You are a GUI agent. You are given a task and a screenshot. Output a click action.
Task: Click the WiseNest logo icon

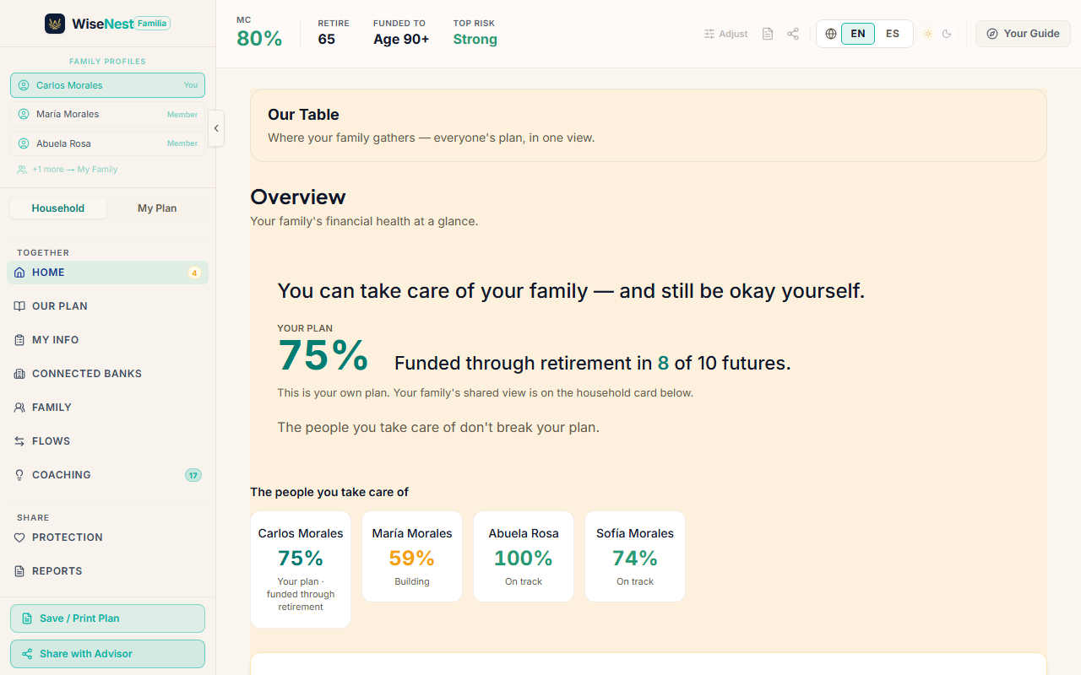click(55, 24)
